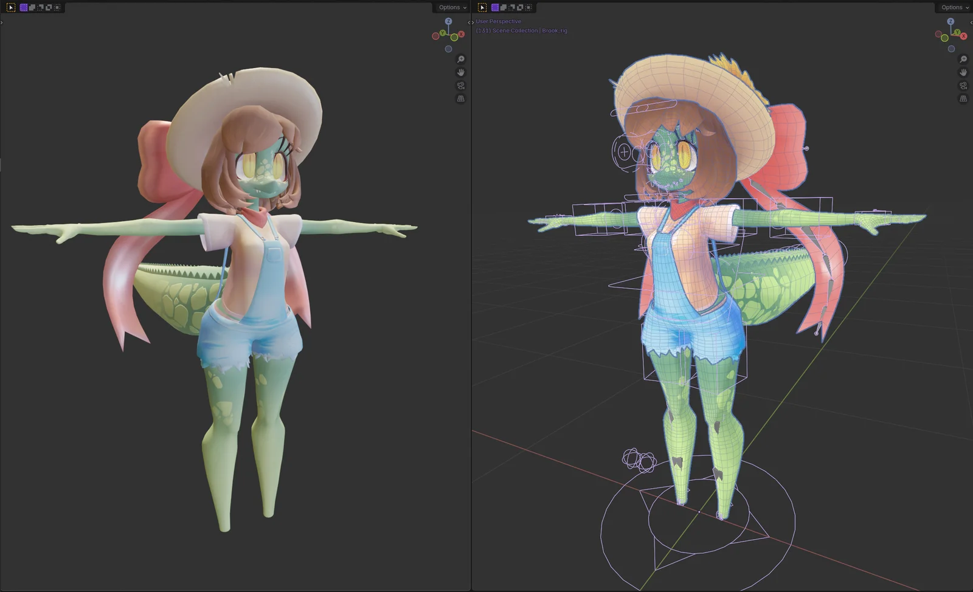Open the Options dropdown in the left viewport
Image resolution: width=973 pixels, height=592 pixels.
coord(450,7)
